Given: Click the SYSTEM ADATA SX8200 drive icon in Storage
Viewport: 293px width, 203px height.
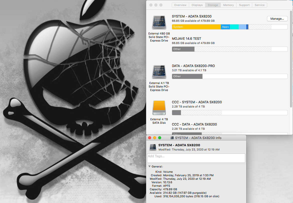Looking at the screenshot, I should pos(159,22).
